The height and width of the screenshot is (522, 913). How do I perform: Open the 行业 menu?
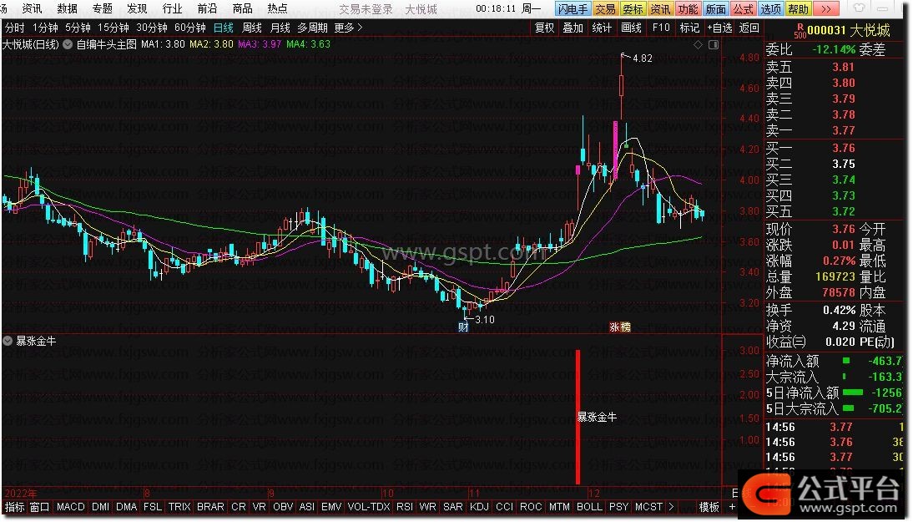pyautogui.click(x=173, y=8)
